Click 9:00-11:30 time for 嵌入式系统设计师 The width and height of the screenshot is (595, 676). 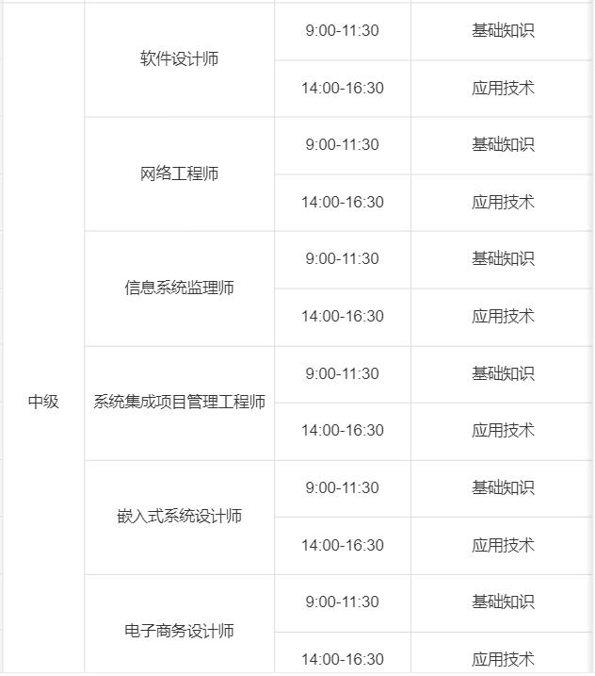(343, 487)
